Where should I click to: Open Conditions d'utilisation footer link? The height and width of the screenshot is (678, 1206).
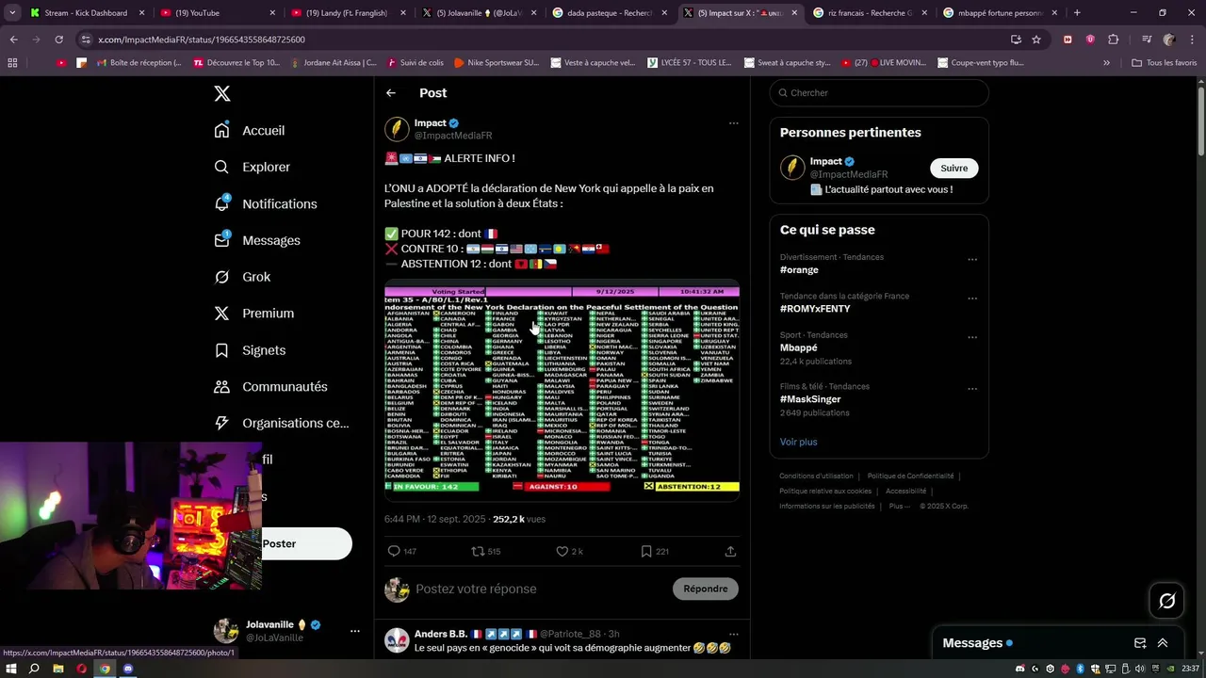pos(816,476)
